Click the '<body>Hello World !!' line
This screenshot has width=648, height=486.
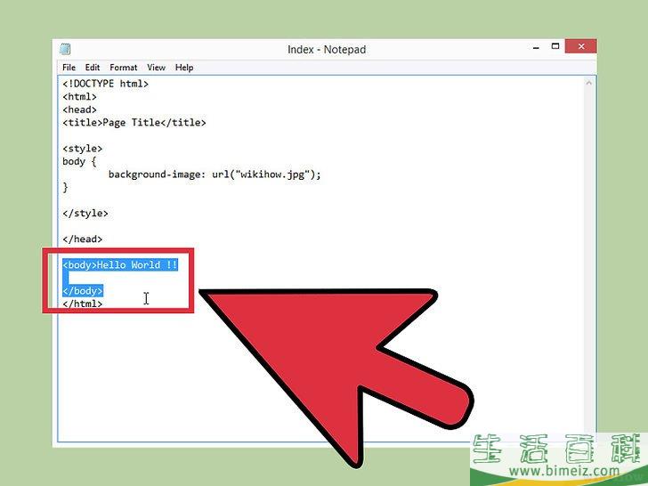(x=120, y=265)
